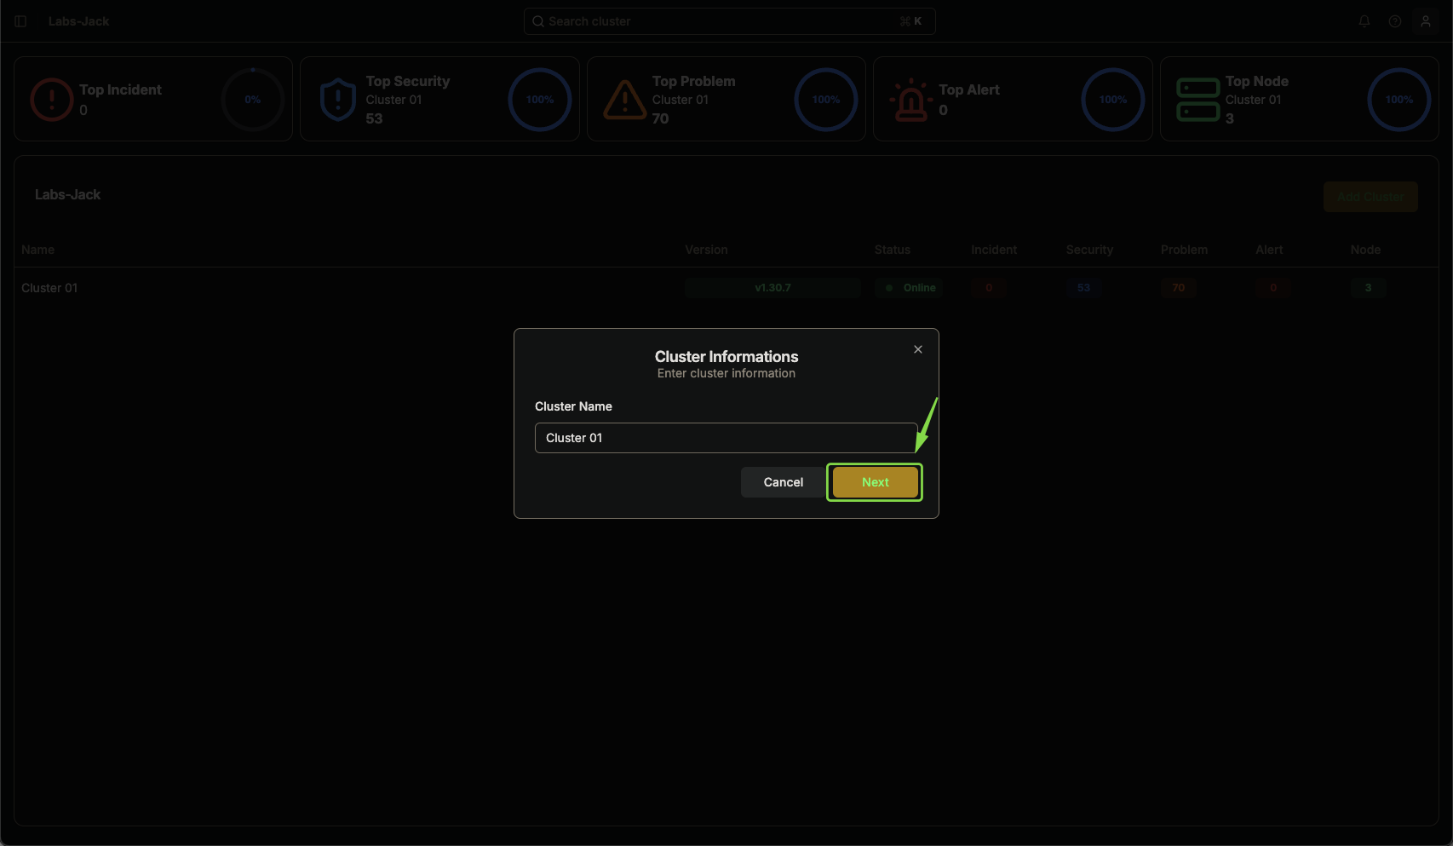Focus the Cluster Name input field
Viewport: 1453px width, 846px height.
[x=726, y=438]
